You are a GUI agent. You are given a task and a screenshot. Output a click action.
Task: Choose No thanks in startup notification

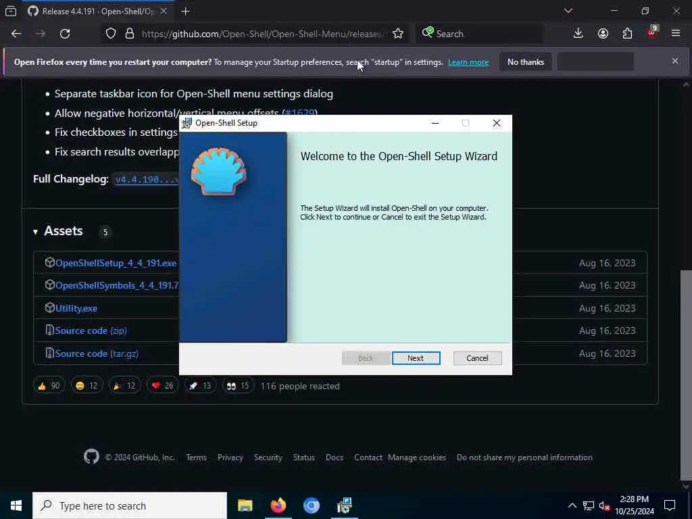click(526, 62)
